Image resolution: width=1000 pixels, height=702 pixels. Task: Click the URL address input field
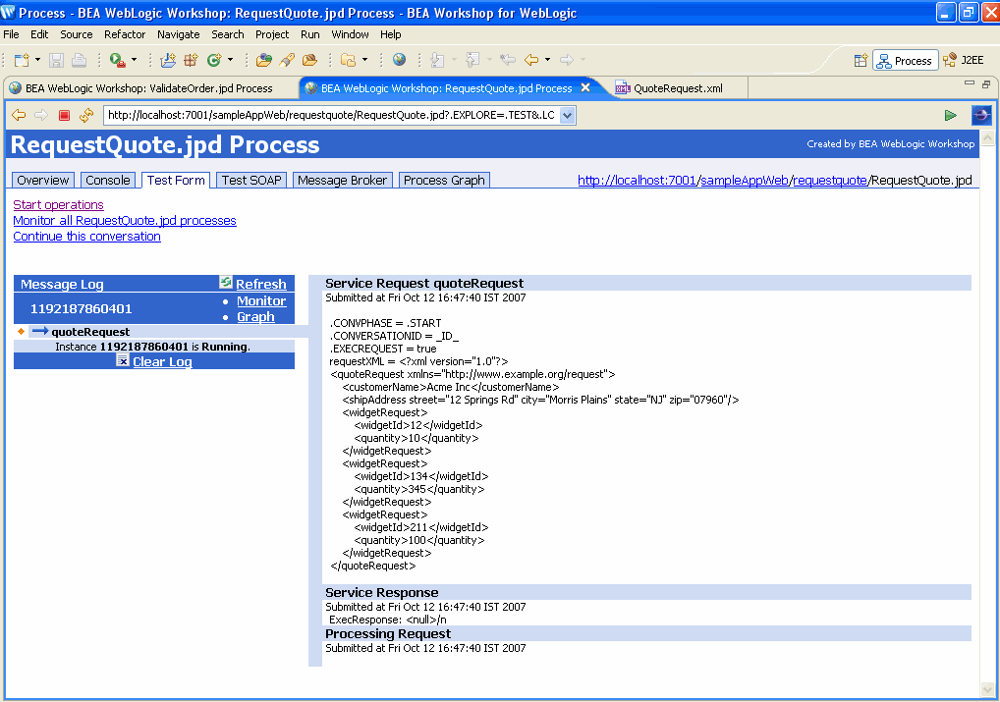332,116
